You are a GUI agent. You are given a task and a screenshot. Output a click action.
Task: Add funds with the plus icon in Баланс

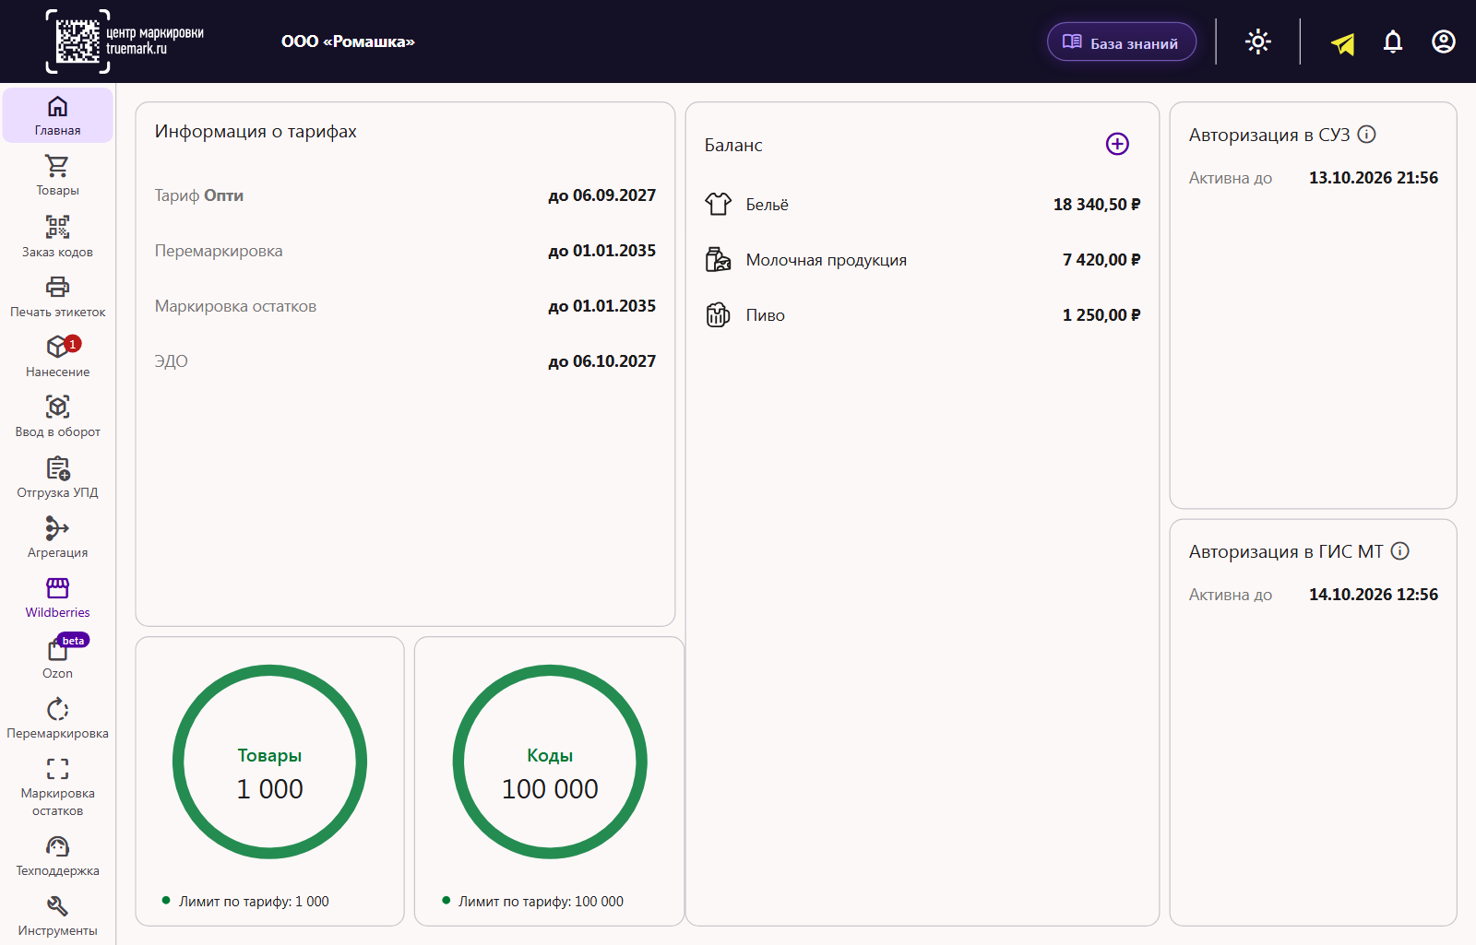click(1117, 144)
